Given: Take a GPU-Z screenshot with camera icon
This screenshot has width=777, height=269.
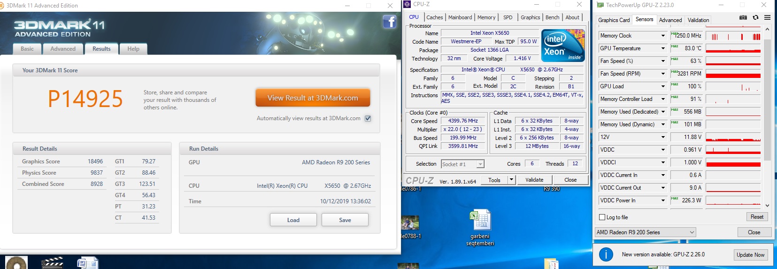Looking at the screenshot, I should coord(743,17).
